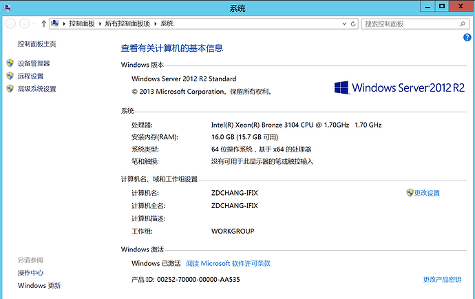475x299 pixels.
Task: Open 远程设置 from the left sidebar
Action: (x=30, y=76)
